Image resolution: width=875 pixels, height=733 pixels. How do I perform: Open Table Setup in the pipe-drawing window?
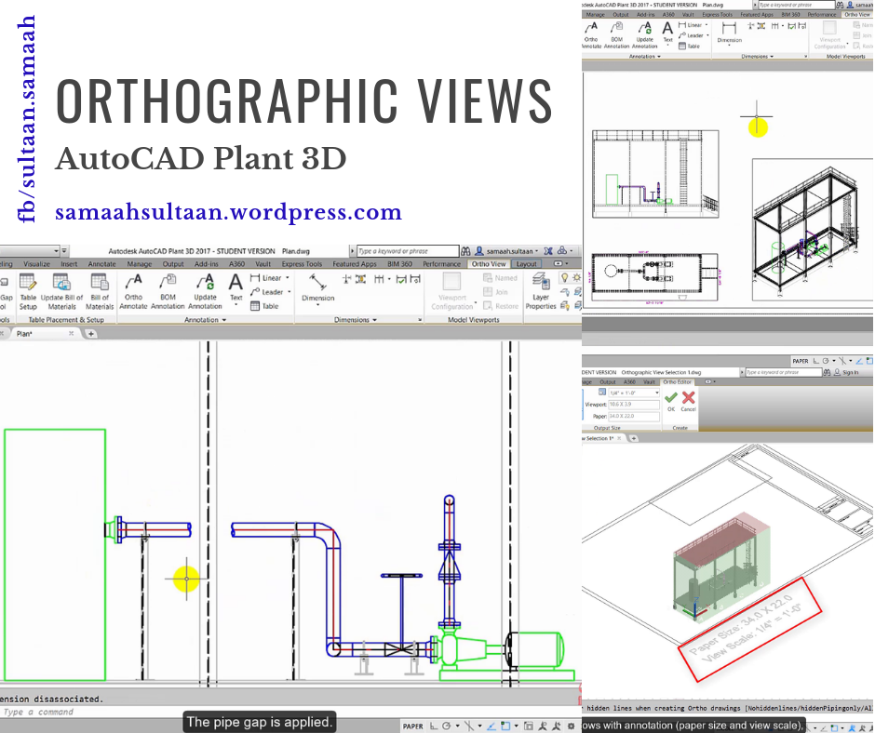coord(28,291)
